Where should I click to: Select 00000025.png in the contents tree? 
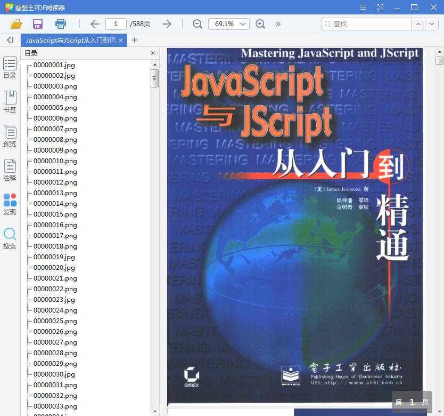tap(55, 321)
